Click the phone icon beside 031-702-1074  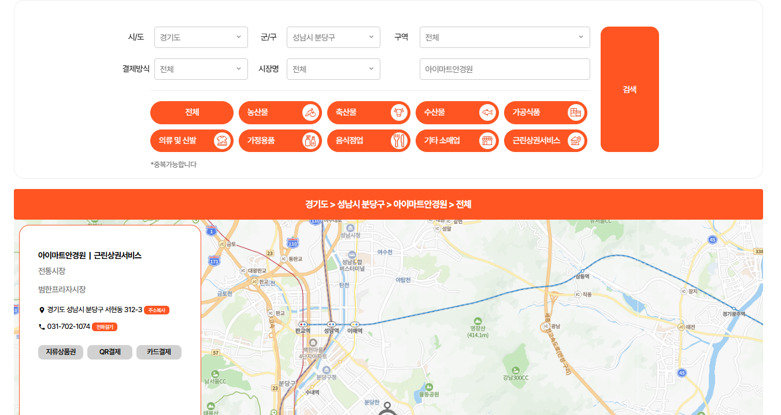(x=42, y=327)
